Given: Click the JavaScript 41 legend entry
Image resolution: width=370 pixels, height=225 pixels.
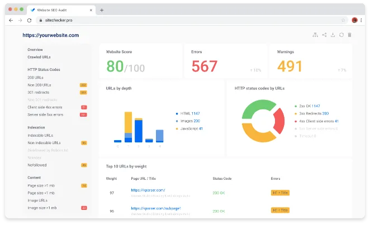Looking at the screenshot, I should pos(189,128).
